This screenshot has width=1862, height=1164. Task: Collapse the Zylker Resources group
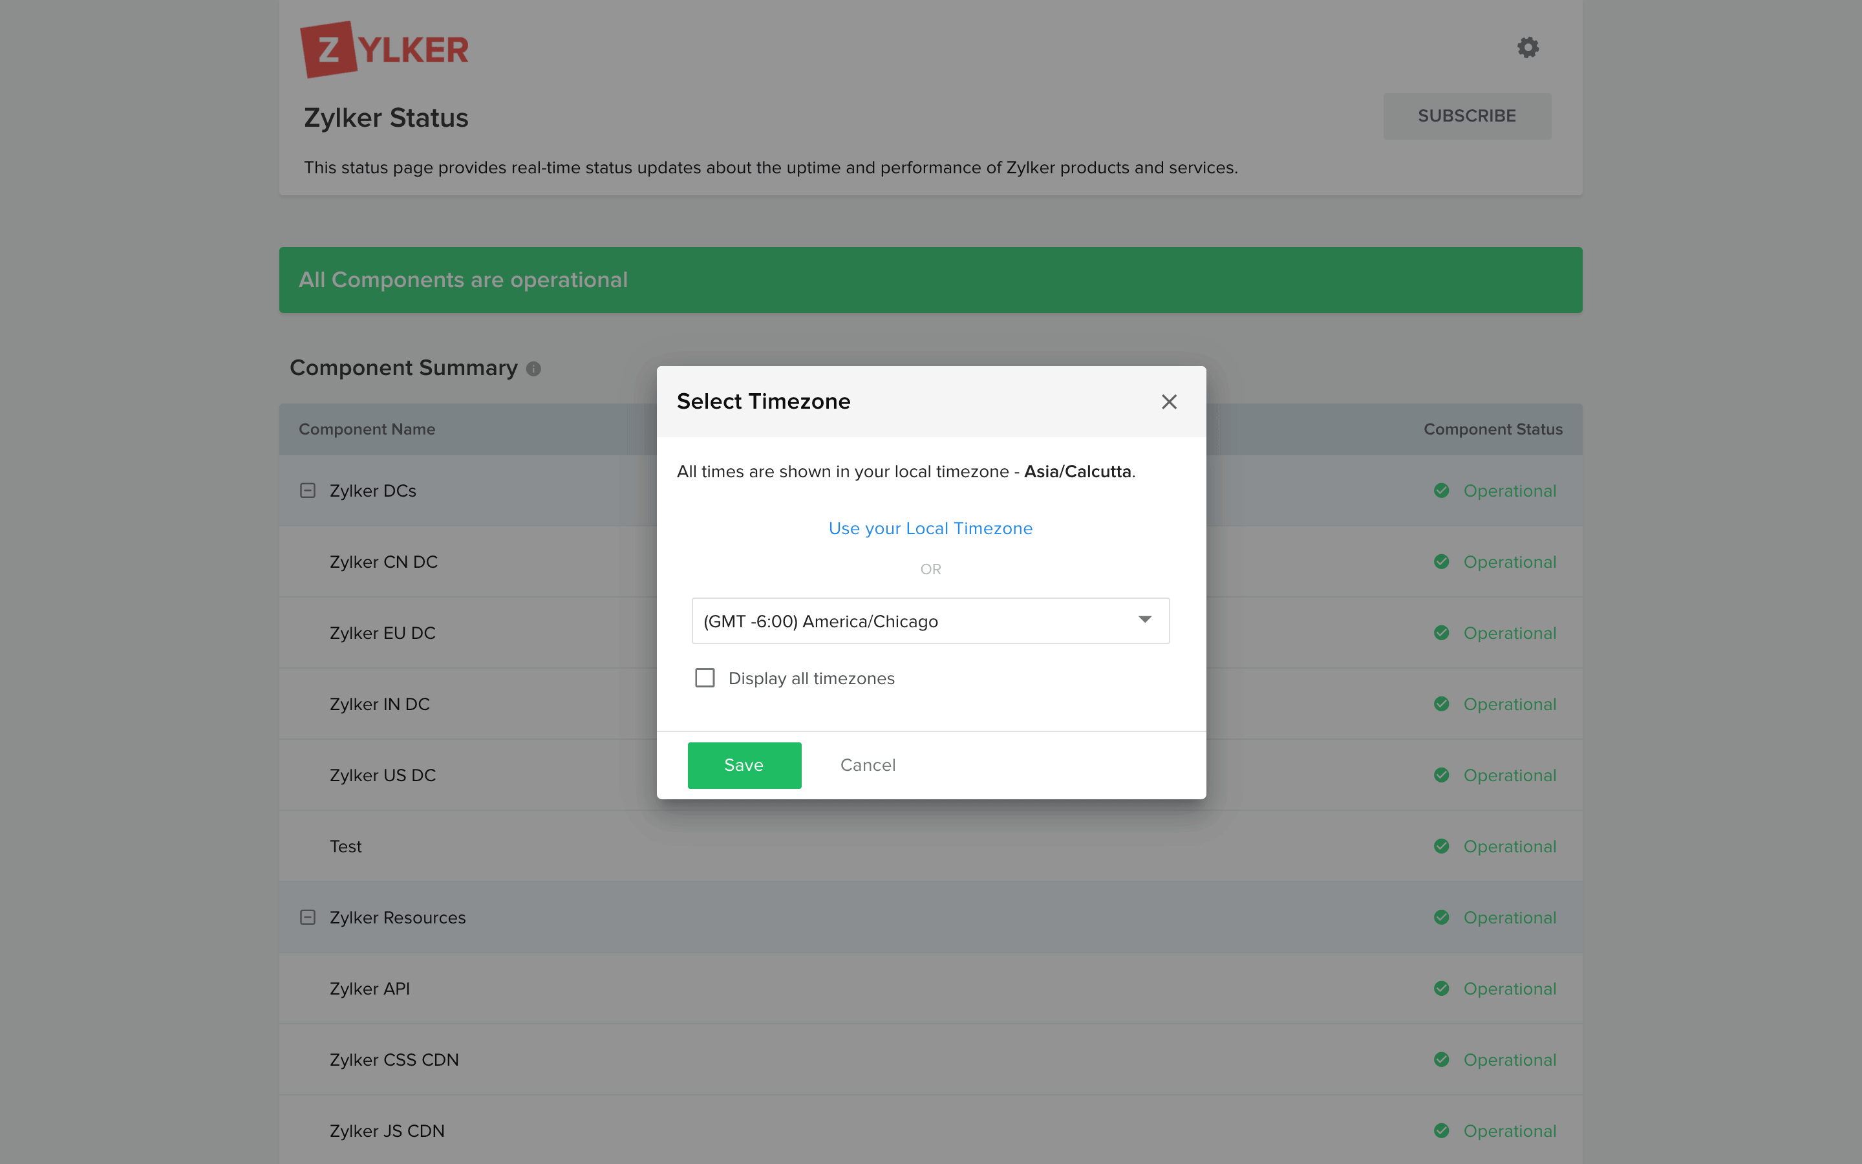pos(308,917)
